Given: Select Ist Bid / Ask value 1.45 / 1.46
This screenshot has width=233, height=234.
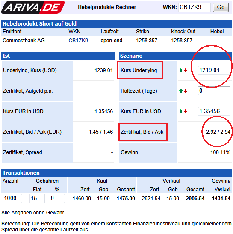Looking at the screenshot, I should coord(101,132).
